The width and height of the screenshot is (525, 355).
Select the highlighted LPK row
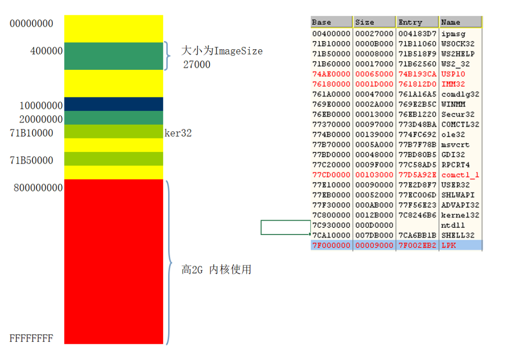pos(396,245)
